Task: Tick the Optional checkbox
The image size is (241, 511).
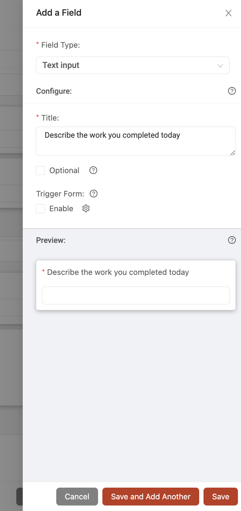Action: coord(41,170)
